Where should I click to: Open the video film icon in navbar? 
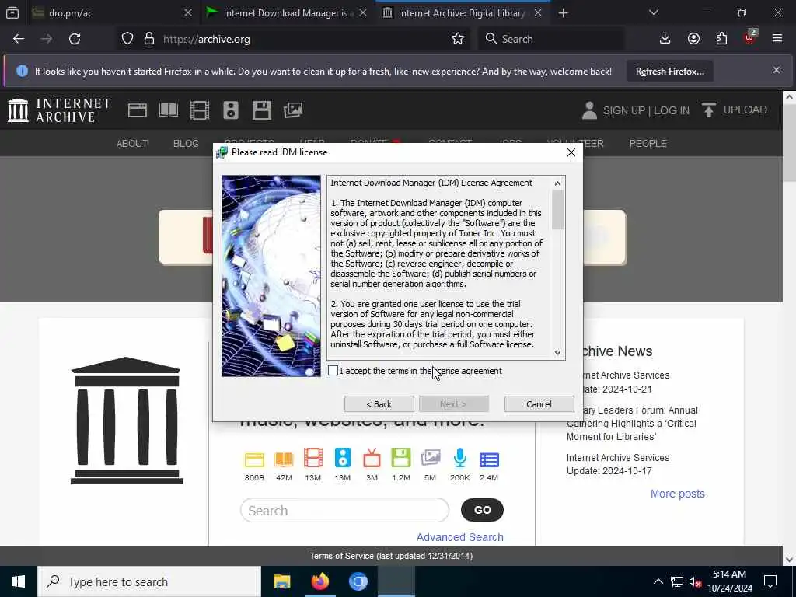(200, 110)
